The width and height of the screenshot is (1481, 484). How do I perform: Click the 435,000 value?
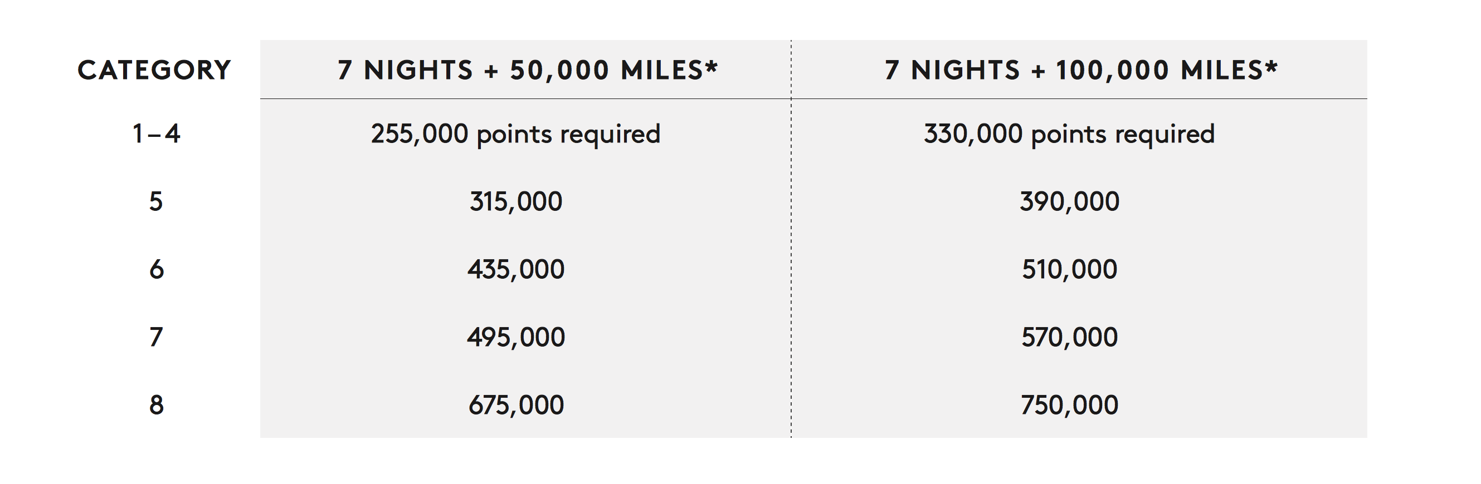click(x=516, y=270)
